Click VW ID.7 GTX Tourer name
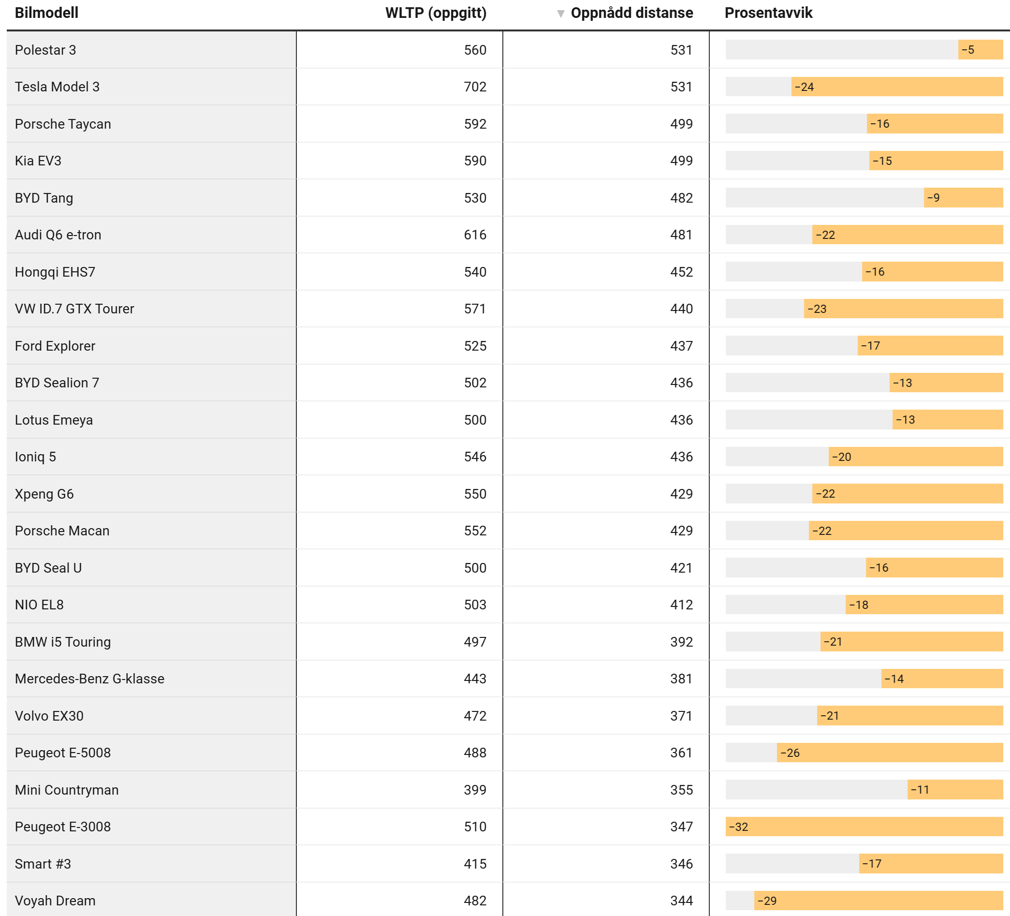Screen dimensions: 1010x916 click(74, 309)
